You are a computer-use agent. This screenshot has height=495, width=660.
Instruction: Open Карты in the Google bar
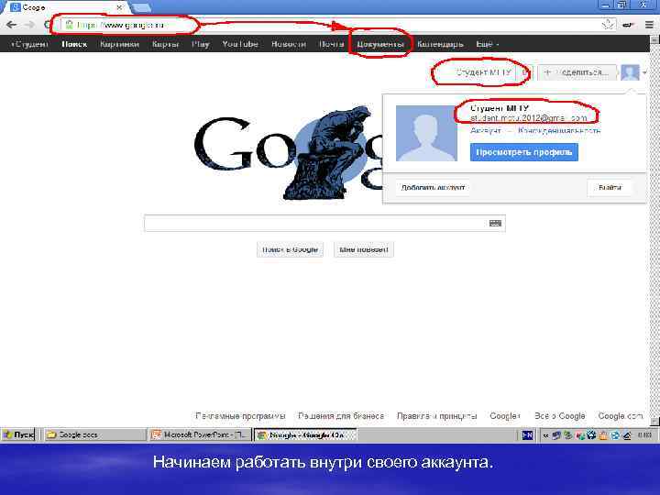tap(165, 44)
